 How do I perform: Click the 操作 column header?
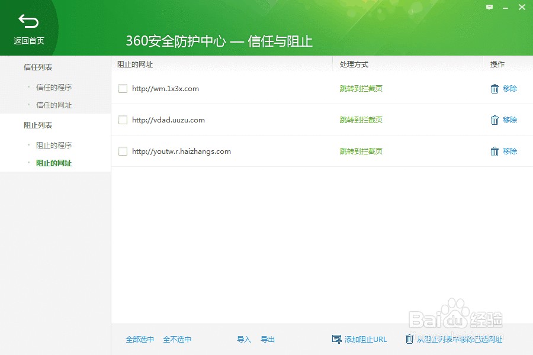point(497,64)
